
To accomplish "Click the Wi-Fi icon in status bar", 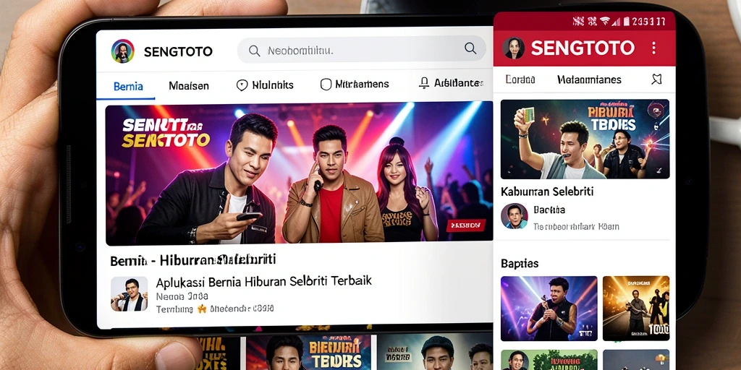I will point(605,21).
